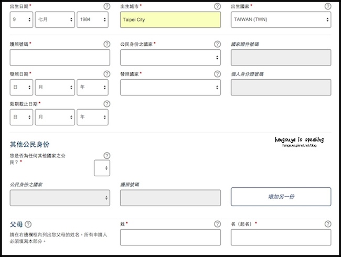
Task: Focus the 出生城市 field with Taipei City
Action: pos(170,19)
